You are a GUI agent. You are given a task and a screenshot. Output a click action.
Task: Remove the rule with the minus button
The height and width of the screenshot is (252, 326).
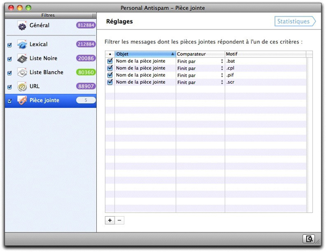pyautogui.click(x=120, y=220)
